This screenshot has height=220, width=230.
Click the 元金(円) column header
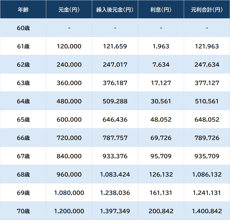pos(69,9)
